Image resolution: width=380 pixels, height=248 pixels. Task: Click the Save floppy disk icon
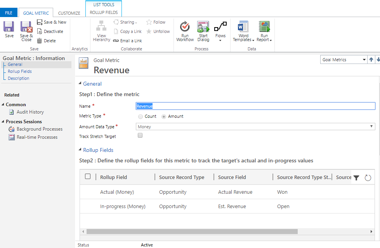9,26
